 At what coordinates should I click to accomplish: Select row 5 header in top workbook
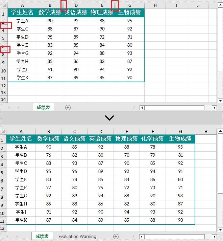(x=4, y=37)
